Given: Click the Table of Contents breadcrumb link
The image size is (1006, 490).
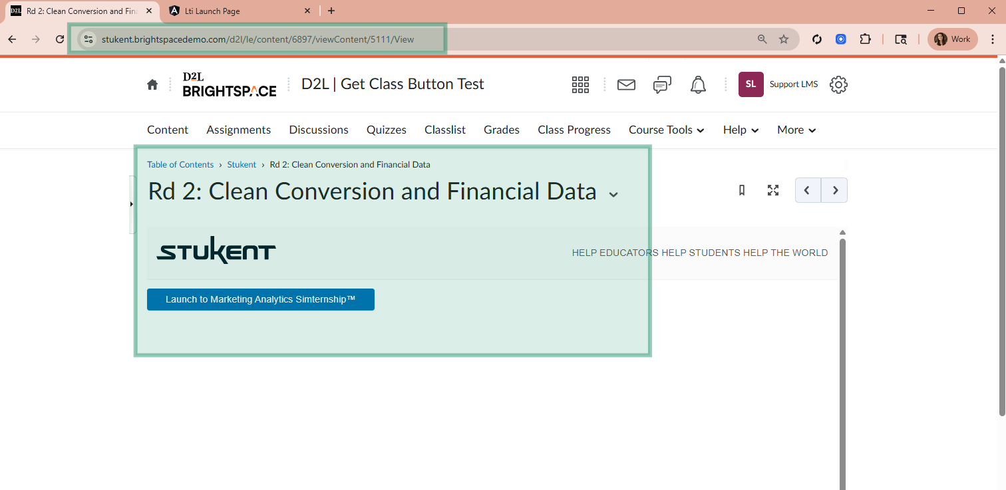Looking at the screenshot, I should click(x=180, y=164).
